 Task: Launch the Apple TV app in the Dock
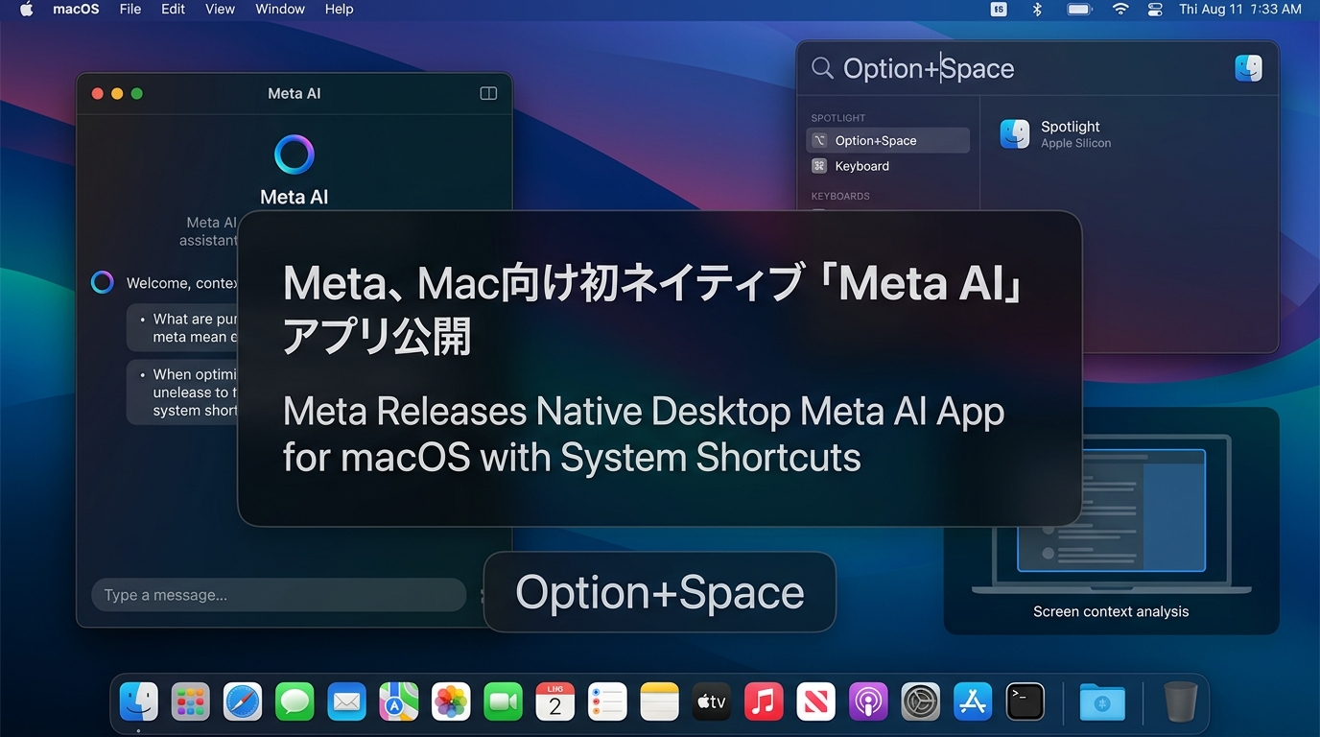711,701
